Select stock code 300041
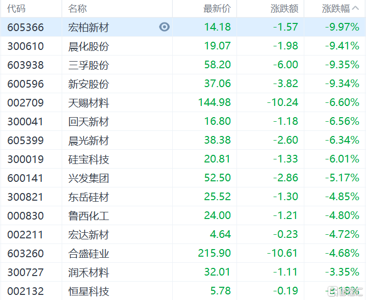 tap(25, 122)
